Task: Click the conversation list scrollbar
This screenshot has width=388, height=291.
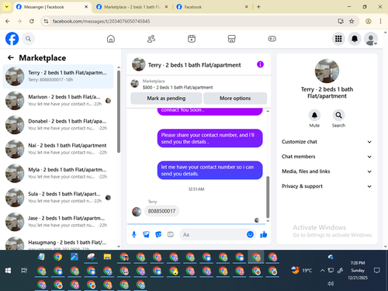Action: click(x=119, y=111)
